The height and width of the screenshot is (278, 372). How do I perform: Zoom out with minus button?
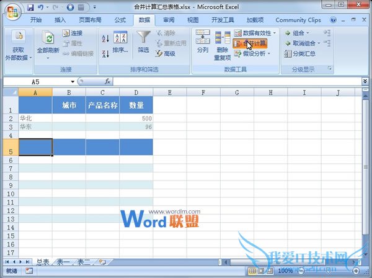(x=301, y=271)
